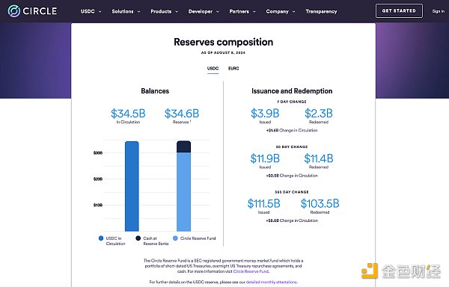
Task: Go to the Transparency page
Action: [x=321, y=11]
